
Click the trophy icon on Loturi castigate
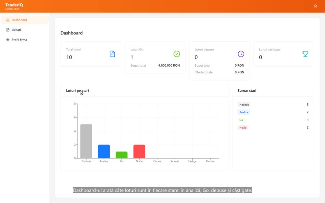tap(305, 54)
